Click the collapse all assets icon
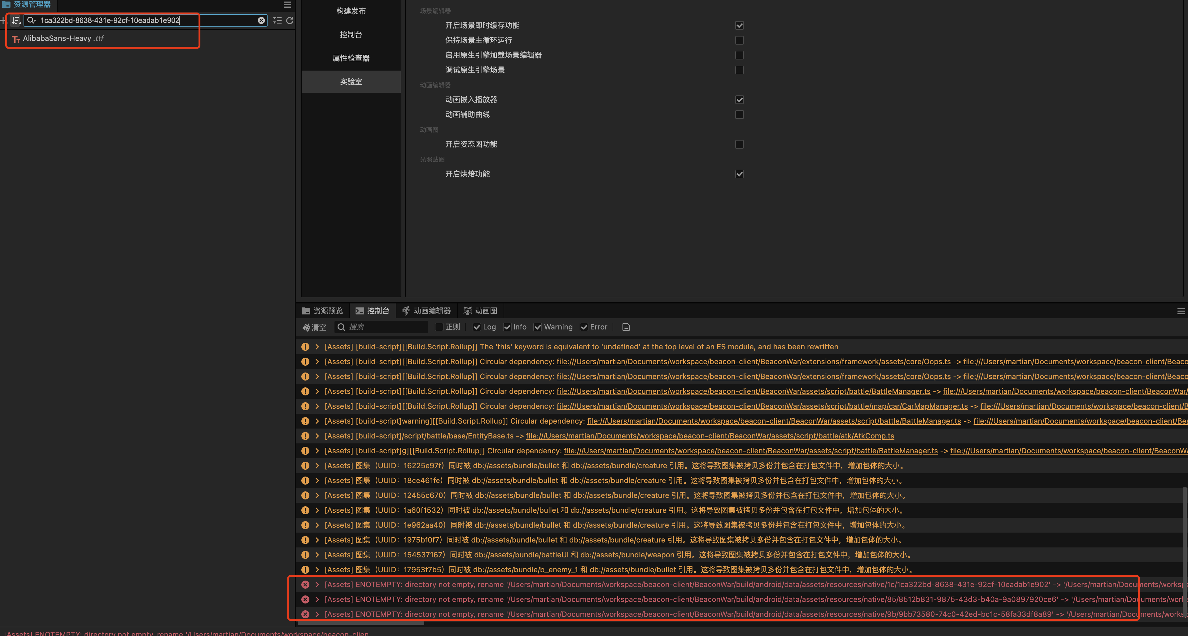 tap(277, 20)
